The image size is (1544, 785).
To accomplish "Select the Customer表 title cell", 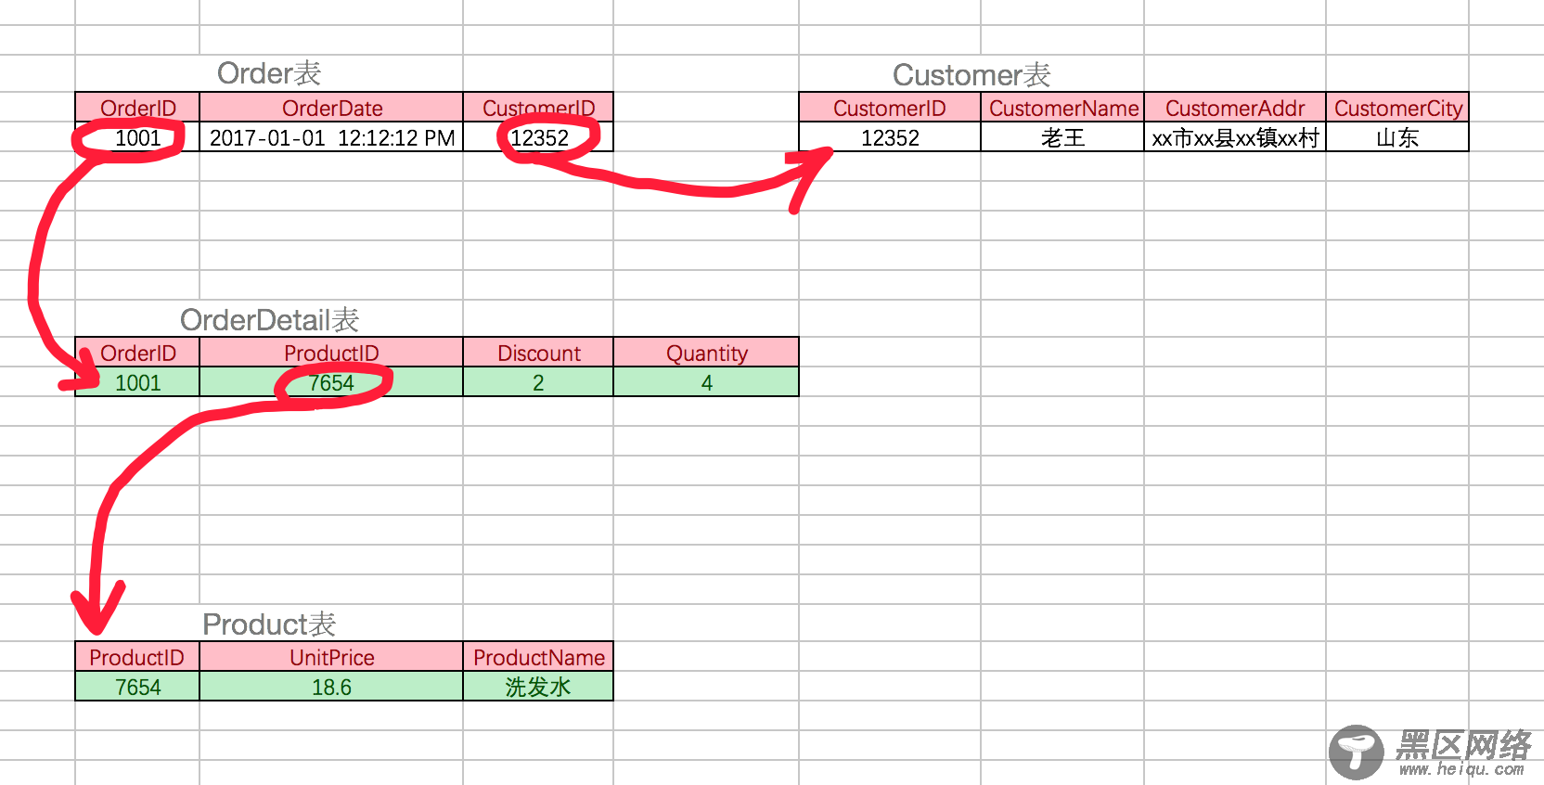I will (x=971, y=75).
